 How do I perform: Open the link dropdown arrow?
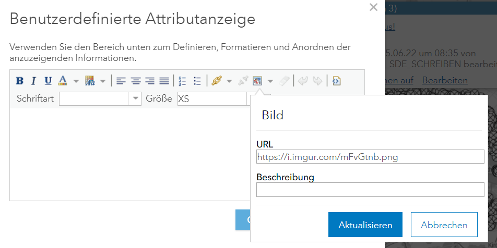[x=229, y=81]
